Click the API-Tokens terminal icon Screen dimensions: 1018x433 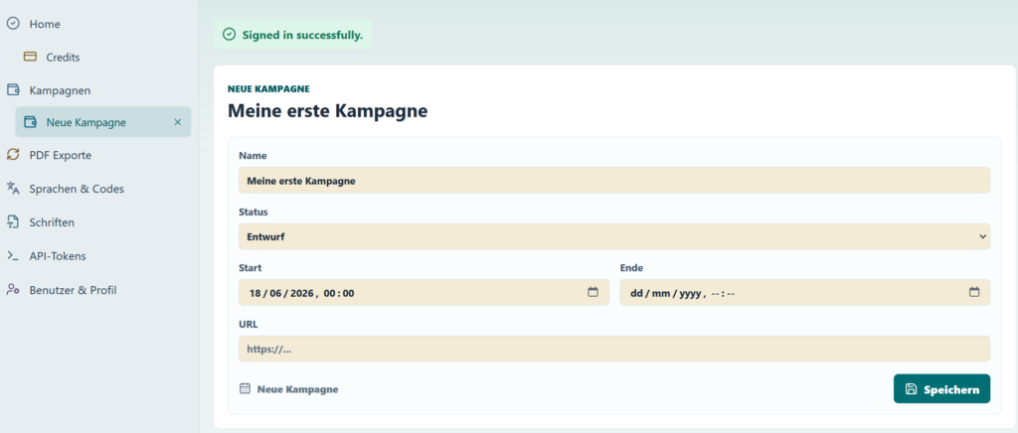(13, 255)
